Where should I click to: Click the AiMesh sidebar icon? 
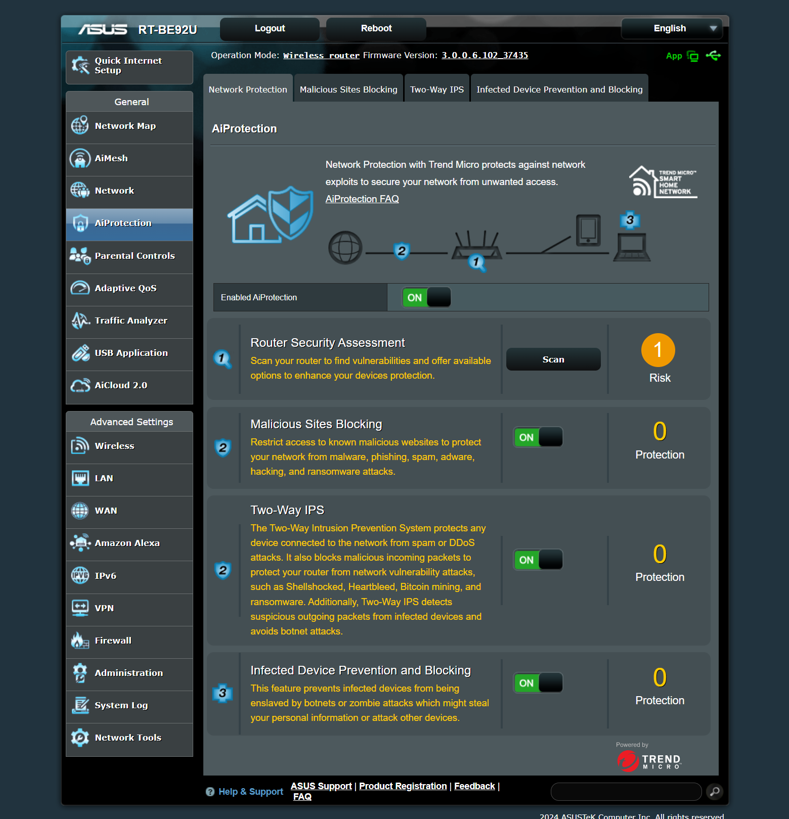pos(80,158)
